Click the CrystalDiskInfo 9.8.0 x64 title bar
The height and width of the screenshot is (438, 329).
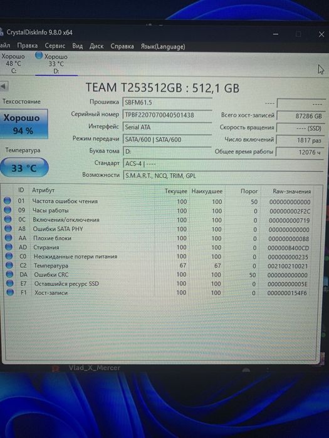[x=39, y=33]
